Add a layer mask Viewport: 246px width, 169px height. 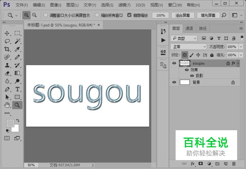point(200,164)
